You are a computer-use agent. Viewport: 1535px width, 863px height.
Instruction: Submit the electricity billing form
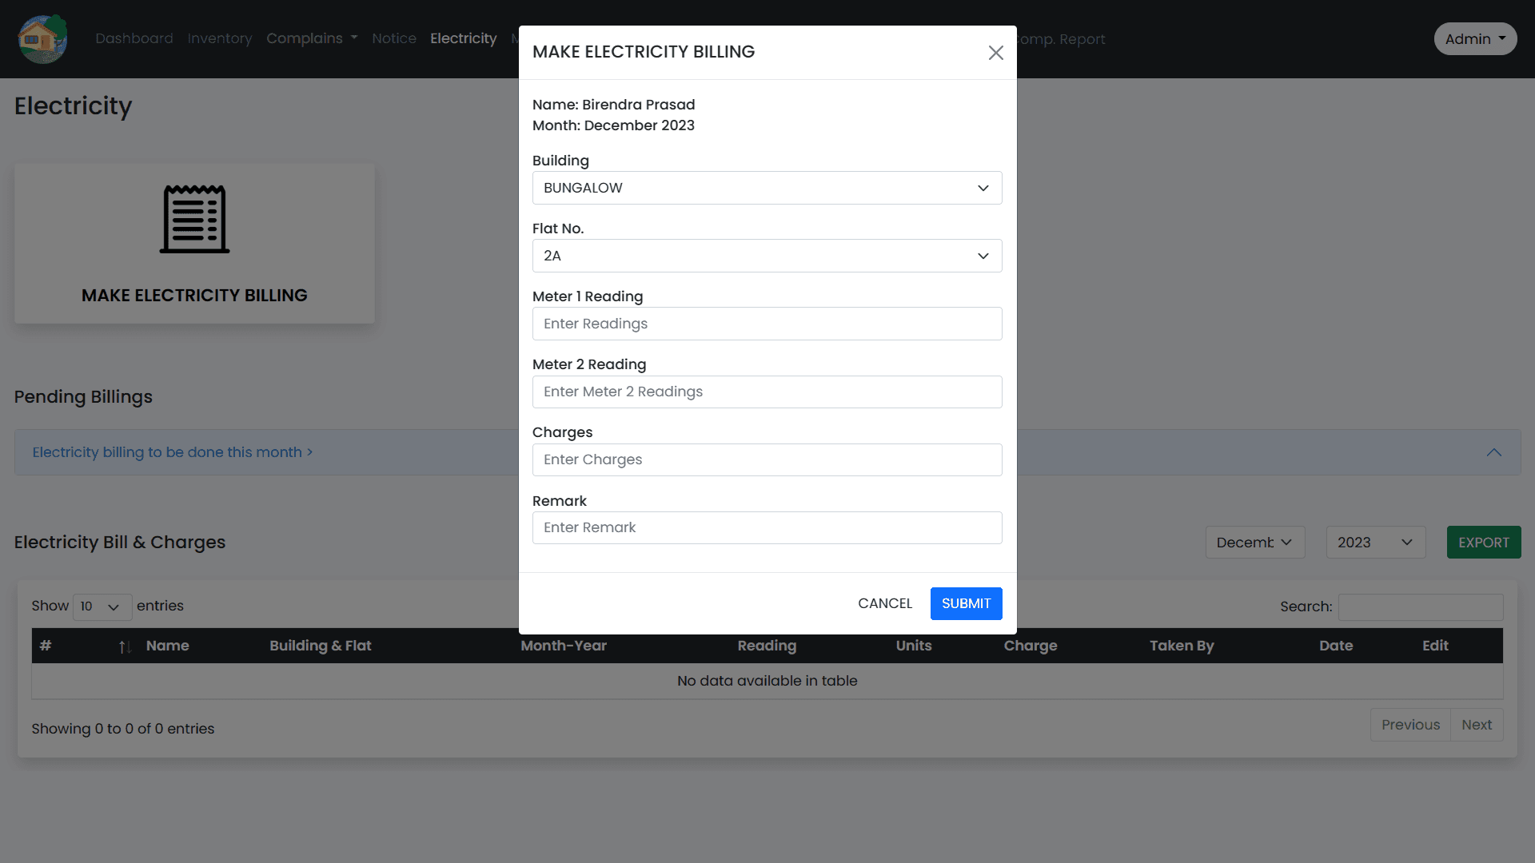pos(966,603)
